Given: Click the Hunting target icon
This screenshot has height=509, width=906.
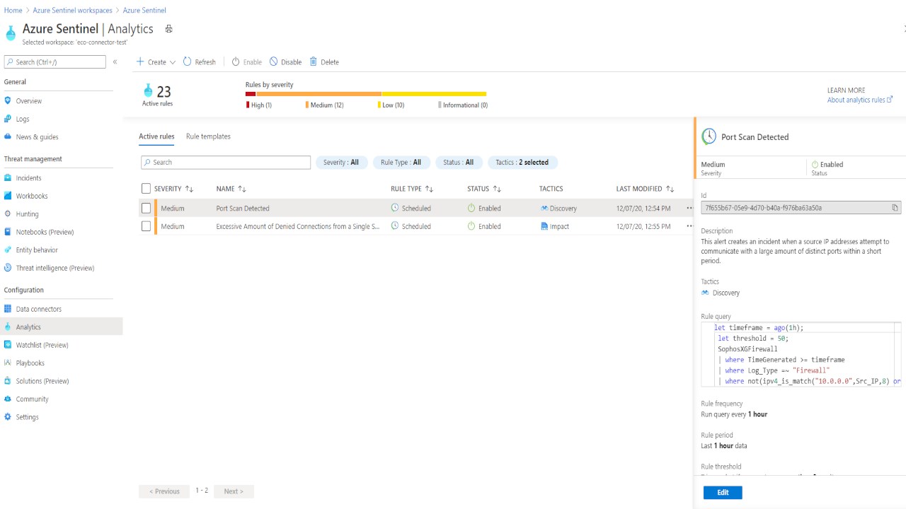Looking at the screenshot, I should (8, 213).
